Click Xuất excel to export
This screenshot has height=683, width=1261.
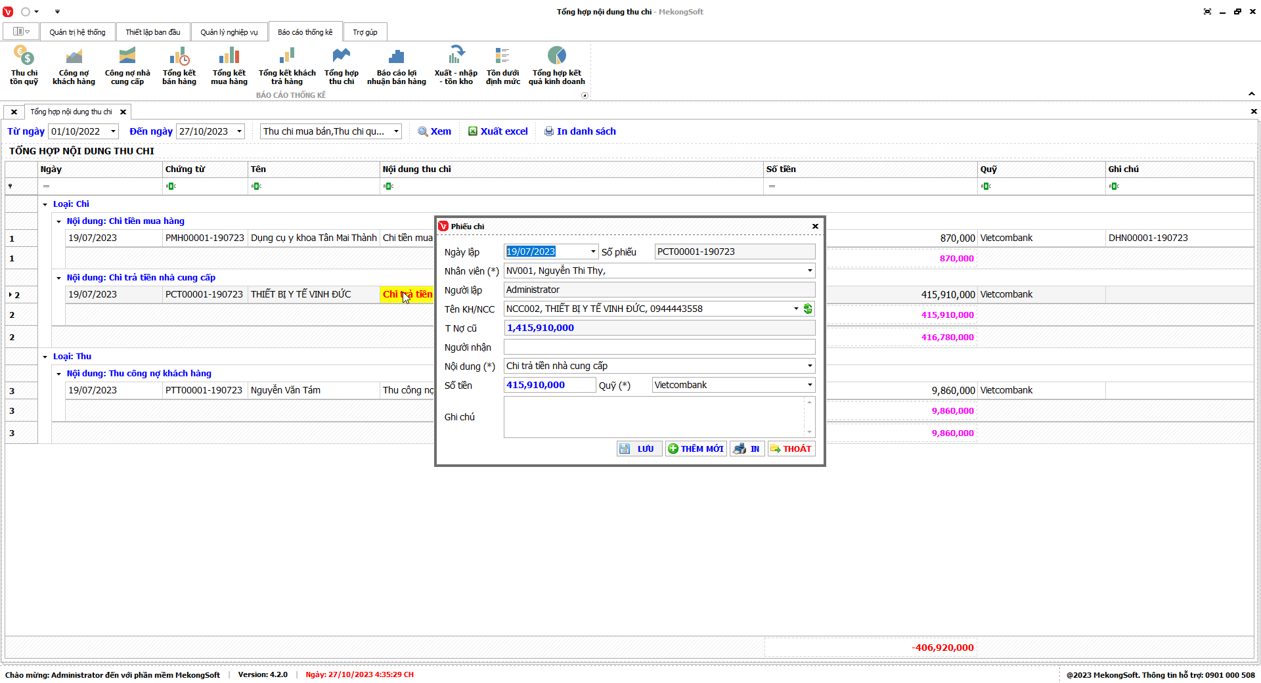pos(498,131)
